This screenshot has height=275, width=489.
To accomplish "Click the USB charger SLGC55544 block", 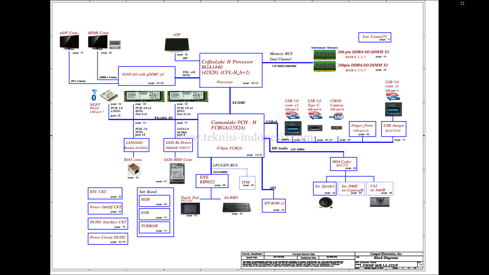I will pyautogui.click(x=394, y=129).
